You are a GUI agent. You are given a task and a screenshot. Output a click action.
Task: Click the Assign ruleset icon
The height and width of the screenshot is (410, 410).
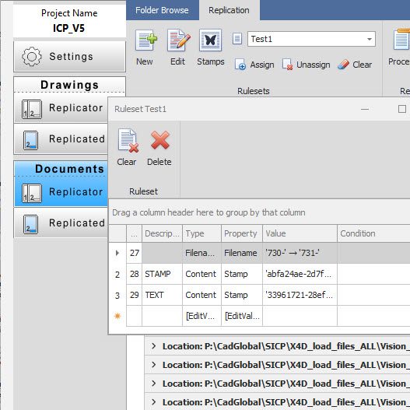(240, 65)
